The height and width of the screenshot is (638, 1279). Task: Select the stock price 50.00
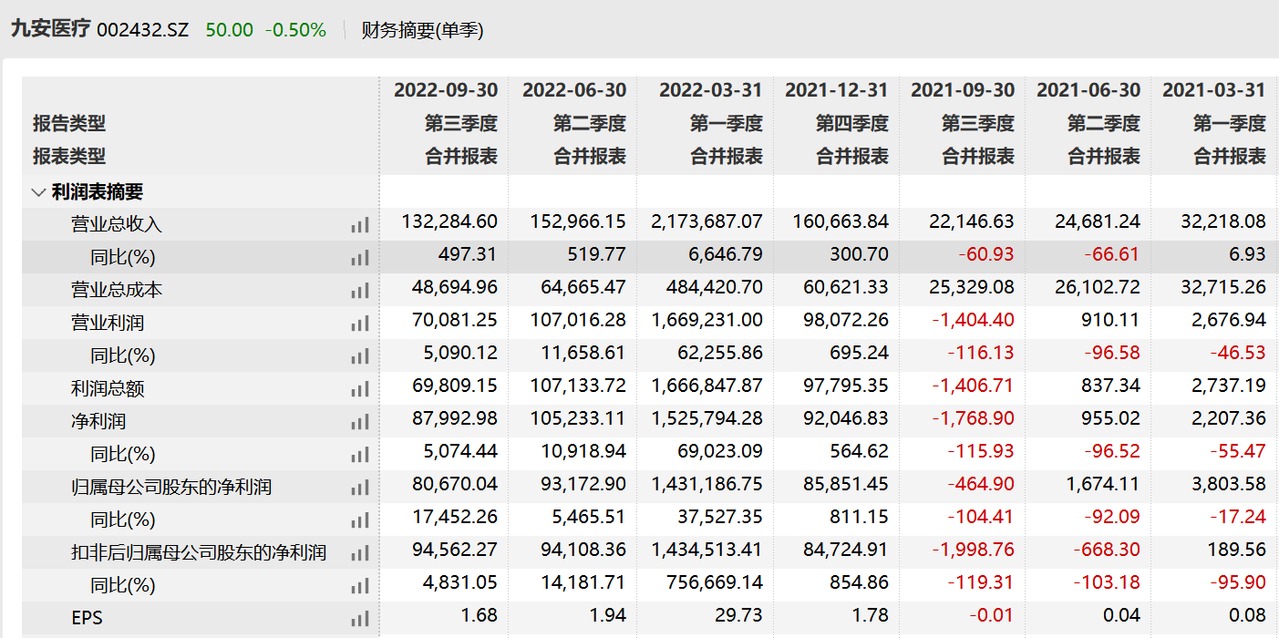tap(230, 30)
